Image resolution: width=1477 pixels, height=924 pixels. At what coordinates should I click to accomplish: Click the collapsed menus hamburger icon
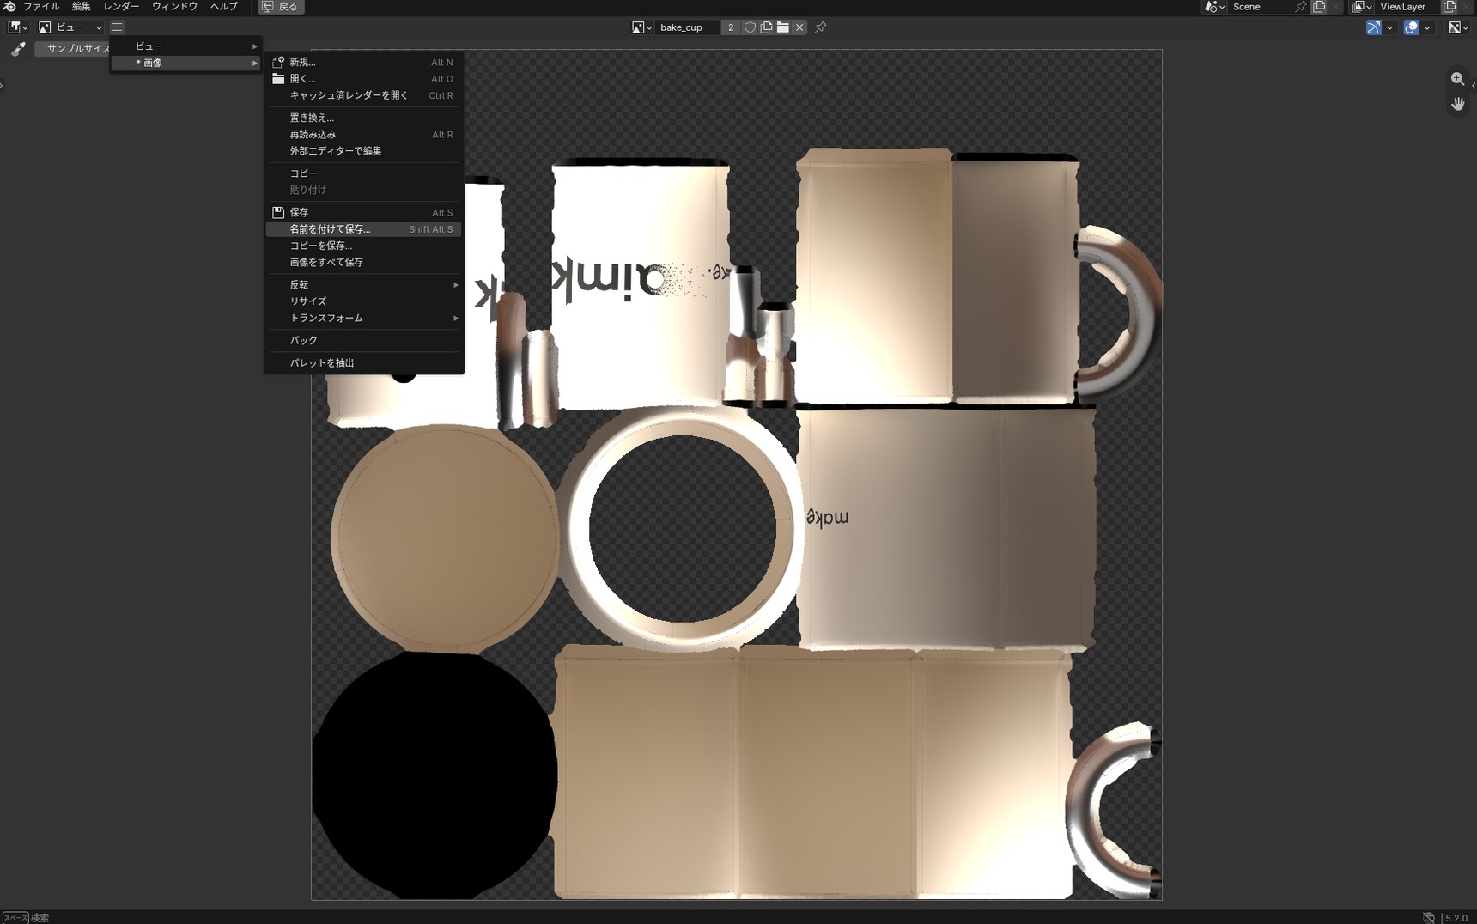[118, 27]
